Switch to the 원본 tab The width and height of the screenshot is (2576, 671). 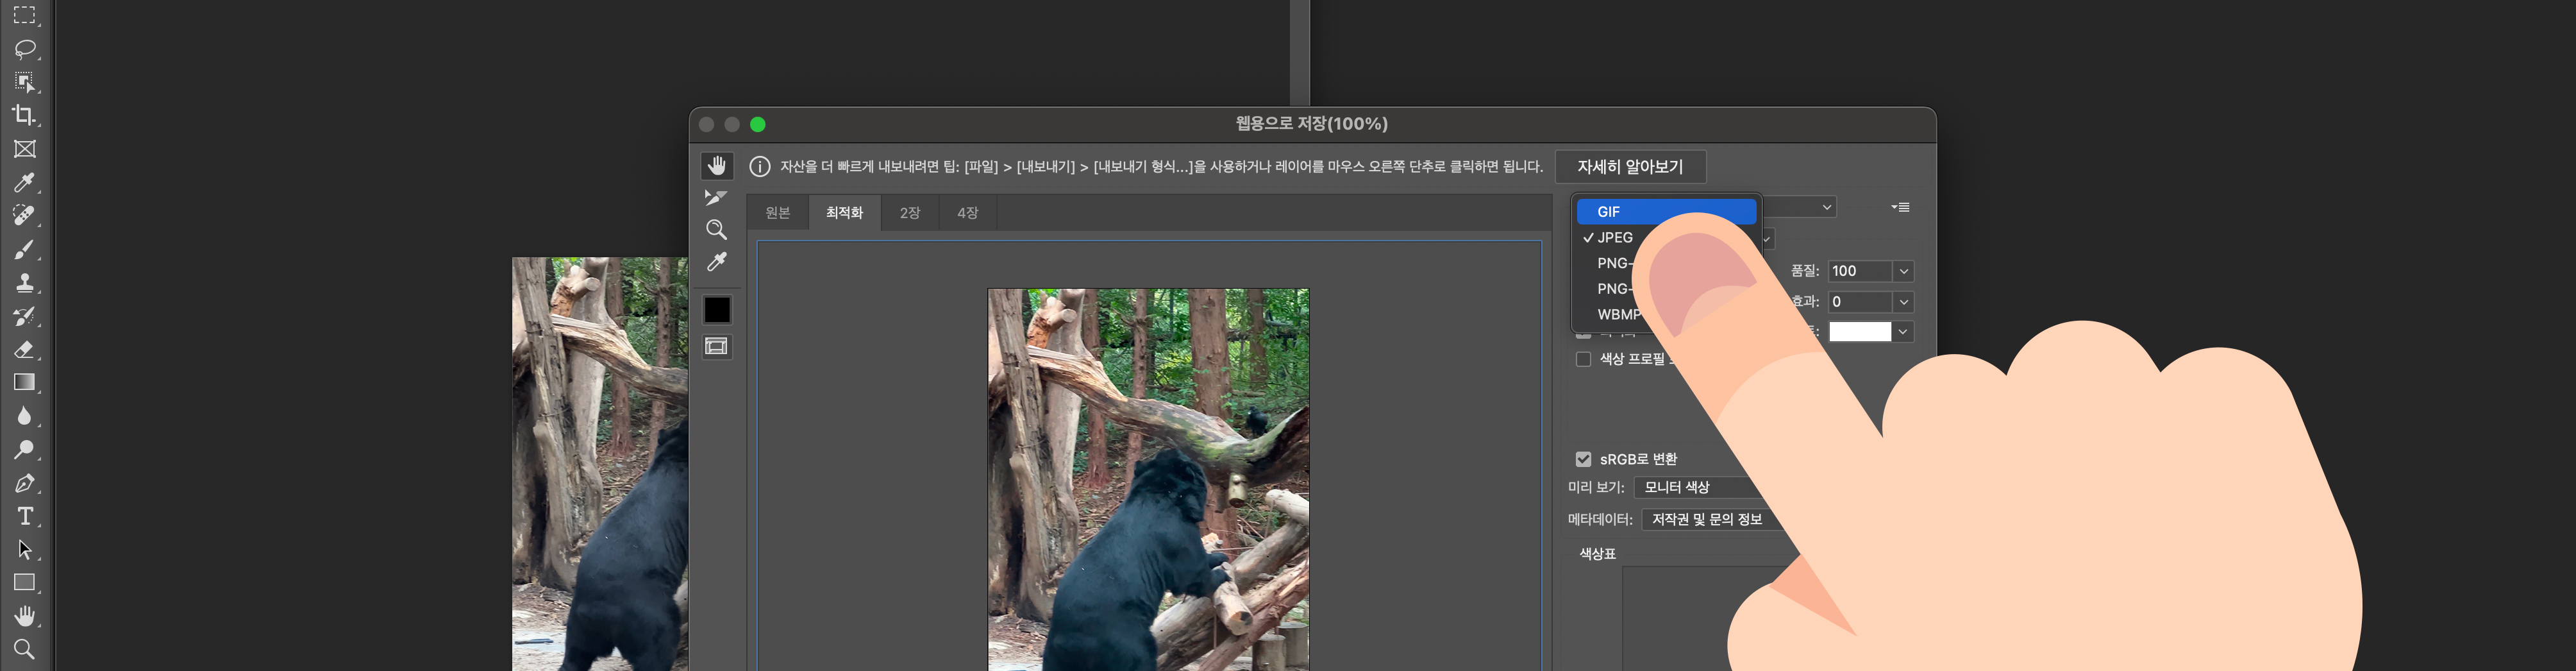pyautogui.click(x=777, y=213)
